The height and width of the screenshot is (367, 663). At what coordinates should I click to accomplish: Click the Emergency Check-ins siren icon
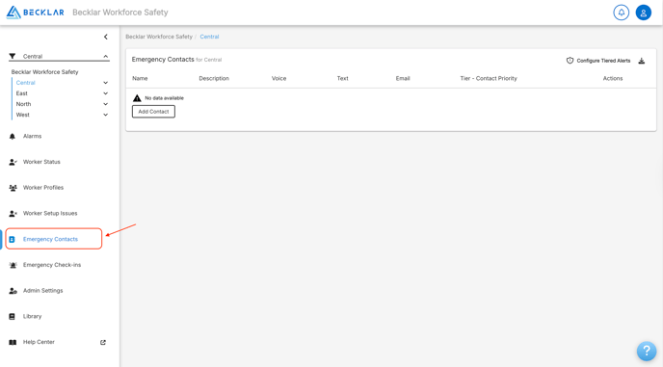13,265
